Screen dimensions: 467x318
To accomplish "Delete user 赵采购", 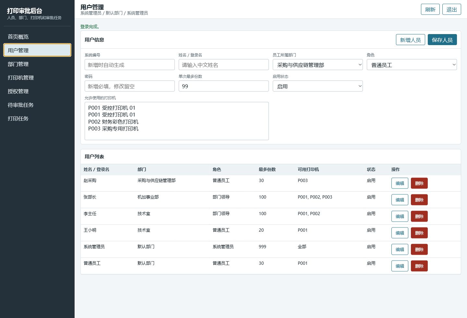I will coord(419,183).
